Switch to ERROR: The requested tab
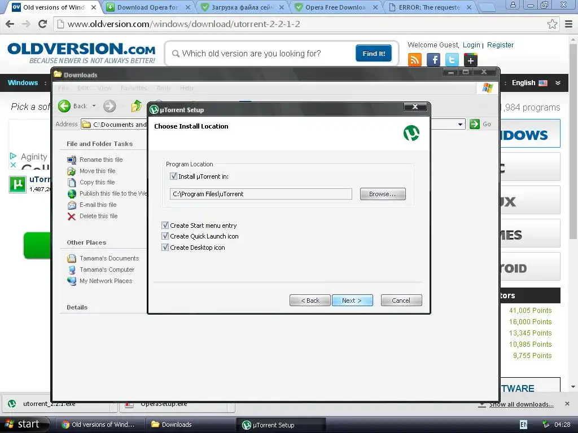 pyautogui.click(x=430, y=7)
